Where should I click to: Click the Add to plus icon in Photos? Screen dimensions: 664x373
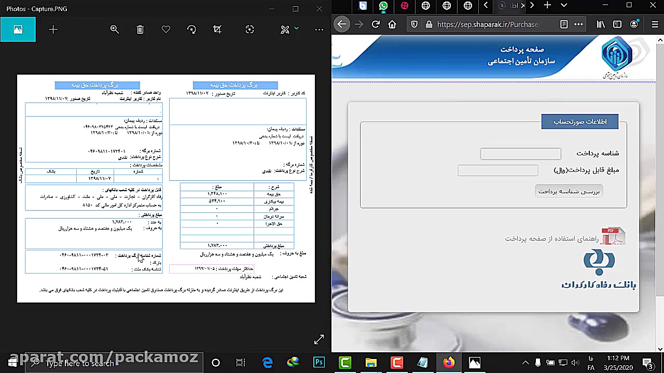coord(53,30)
